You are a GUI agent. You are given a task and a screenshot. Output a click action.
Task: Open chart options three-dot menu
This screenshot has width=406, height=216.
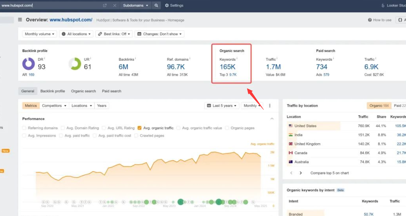tap(270, 106)
